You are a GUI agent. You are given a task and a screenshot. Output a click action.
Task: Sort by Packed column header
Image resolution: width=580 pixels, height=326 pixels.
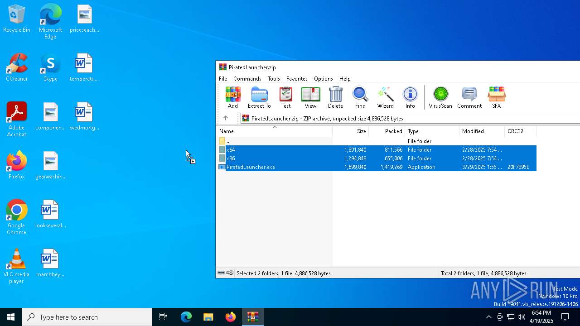[x=387, y=131]
